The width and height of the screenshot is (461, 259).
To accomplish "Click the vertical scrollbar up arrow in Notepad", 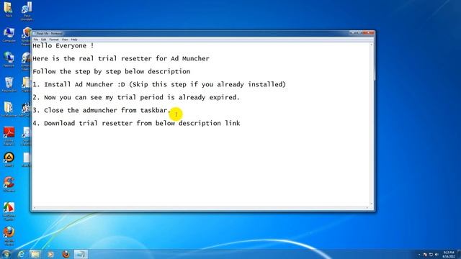I will click(x=372, y=45).
